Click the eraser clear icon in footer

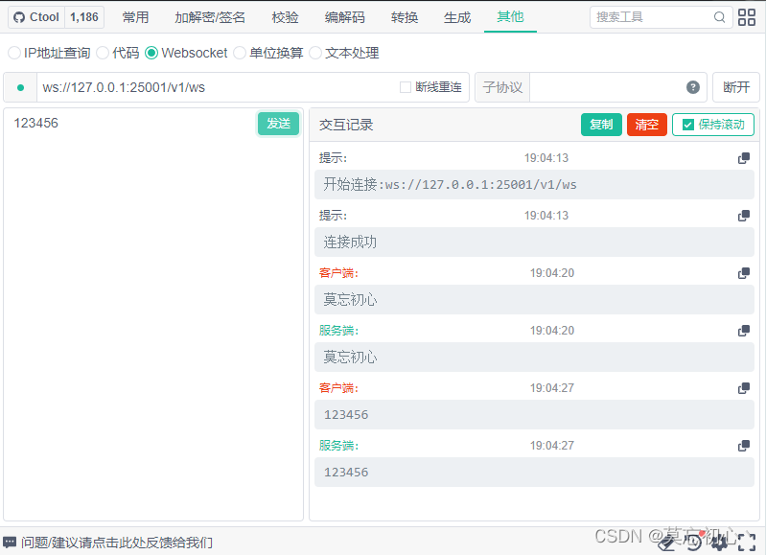(x=667, y=542)
